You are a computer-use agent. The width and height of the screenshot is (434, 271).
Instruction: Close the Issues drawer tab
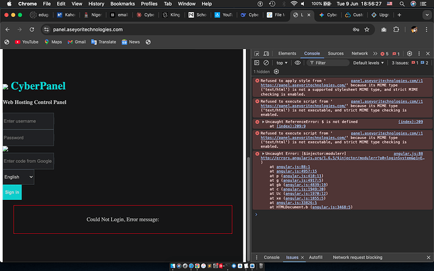coord(303,257)
